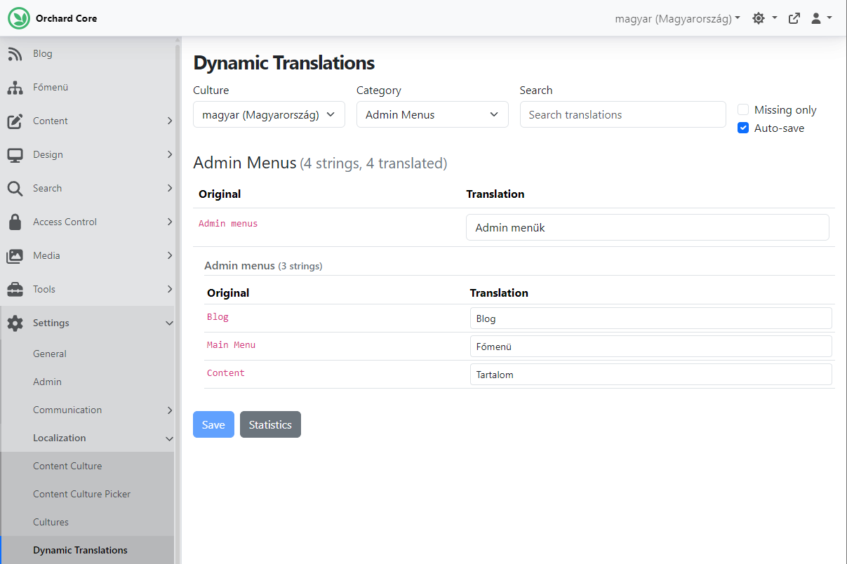The height and width of the screenshot is (564, 847).
Task: Click the Content edit pencil icon
Action: (x=15, y=121)
